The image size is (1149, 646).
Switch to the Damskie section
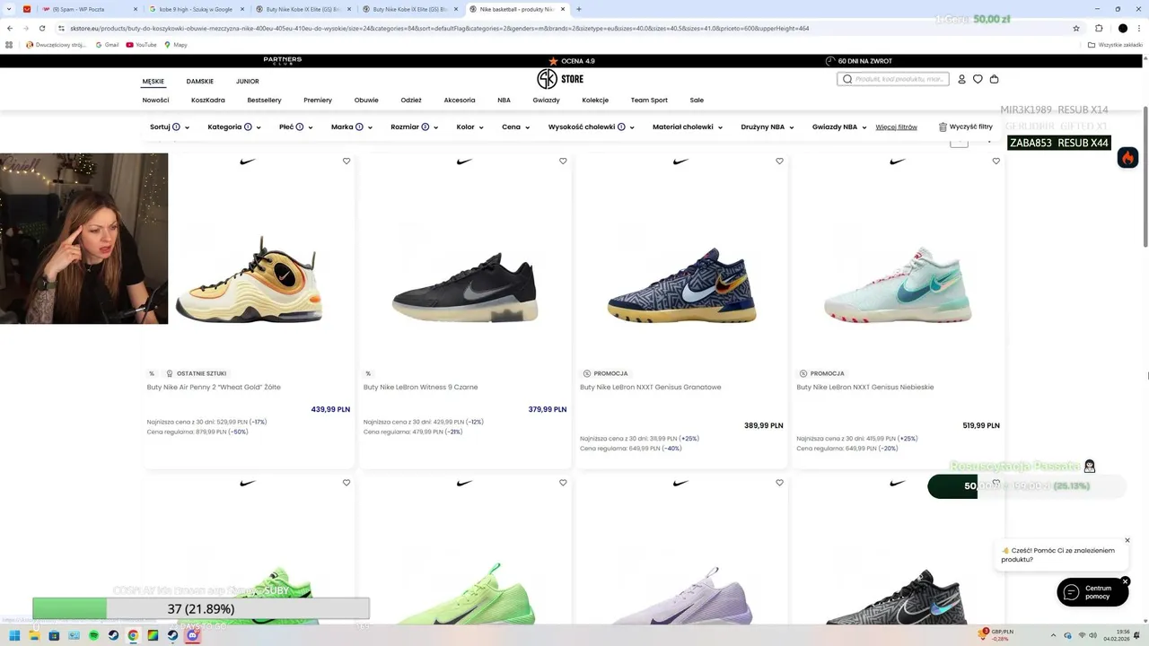tap(200, 82)
